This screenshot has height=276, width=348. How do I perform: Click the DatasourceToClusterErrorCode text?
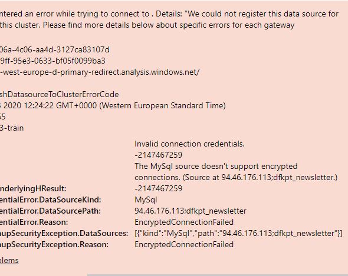(x=59, y=94)
